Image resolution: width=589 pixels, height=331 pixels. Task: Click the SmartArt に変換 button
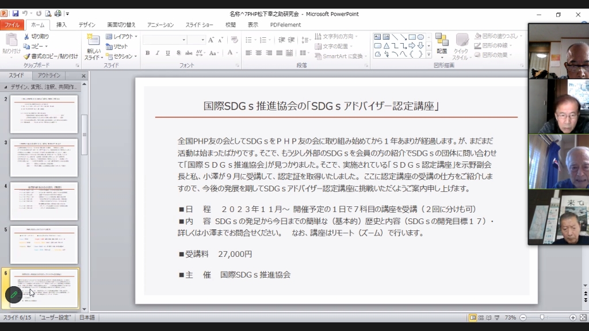(x=341, y=56)
